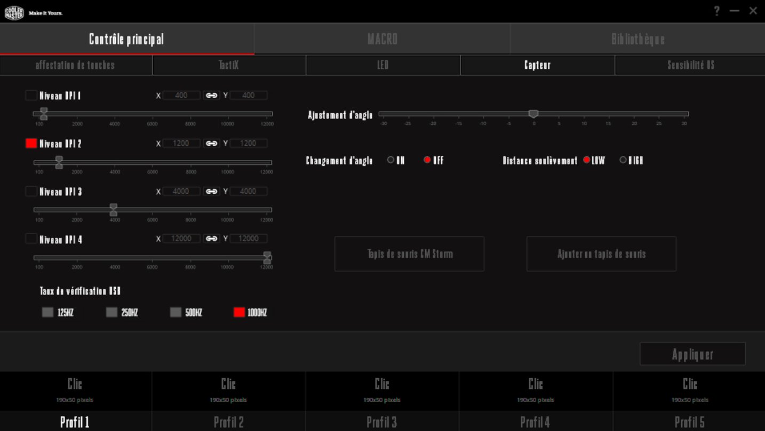
Task: Click the Appliquer button
Action: (x=692, y=354)
